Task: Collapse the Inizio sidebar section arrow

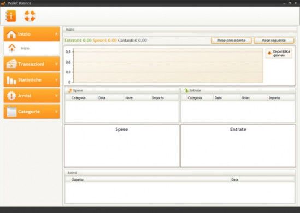Action: (x=56, y=34)
